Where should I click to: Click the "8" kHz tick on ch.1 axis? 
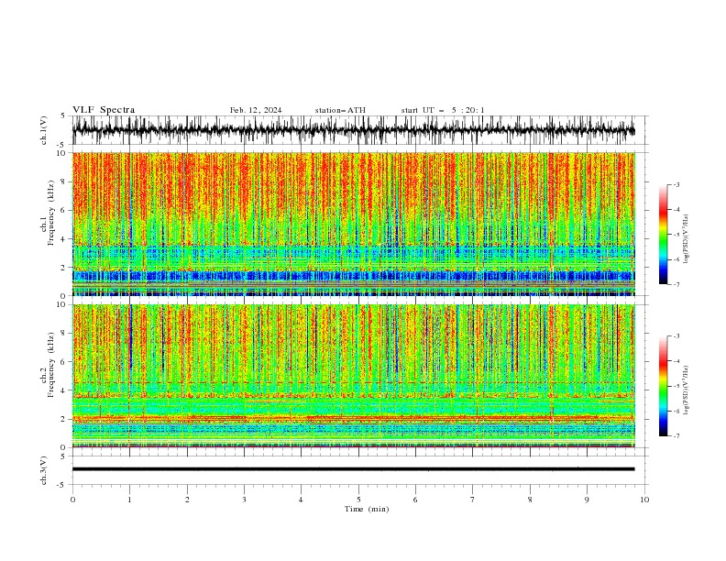(65, 181)
